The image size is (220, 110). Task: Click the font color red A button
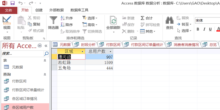coord(218,29)
